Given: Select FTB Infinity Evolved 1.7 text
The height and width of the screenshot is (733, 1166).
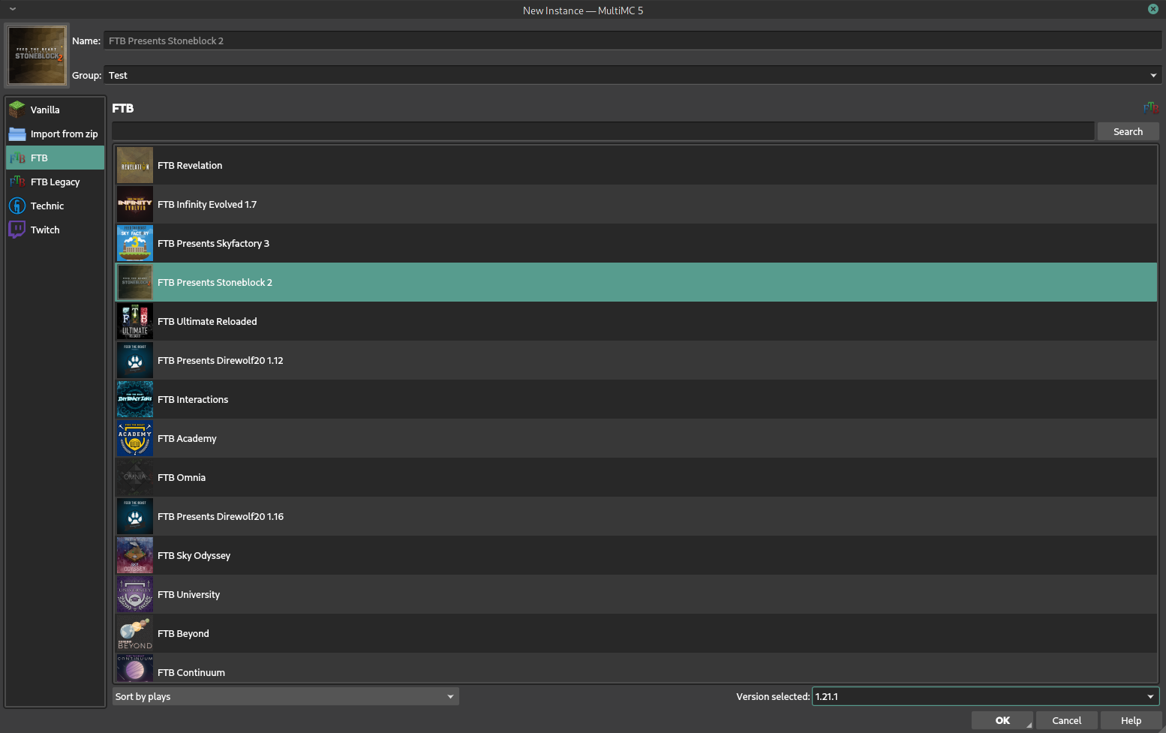Looking at the screenshot, I should (x=207, y=204).
